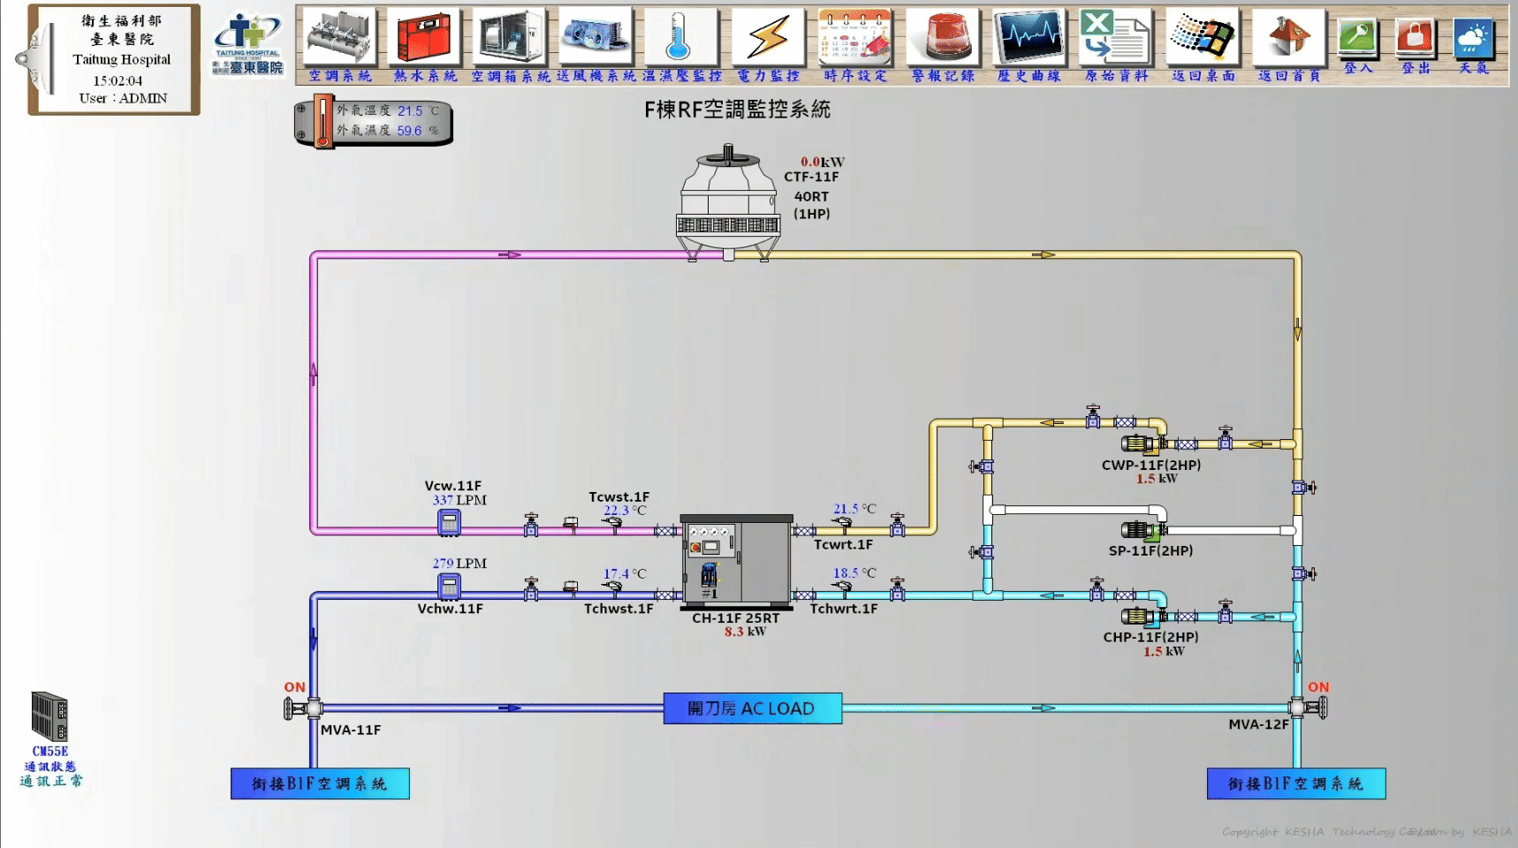This screenshot has height=848, width=1518.
Task: Click 返回首頁 home icon
Action: (1289, 37)
